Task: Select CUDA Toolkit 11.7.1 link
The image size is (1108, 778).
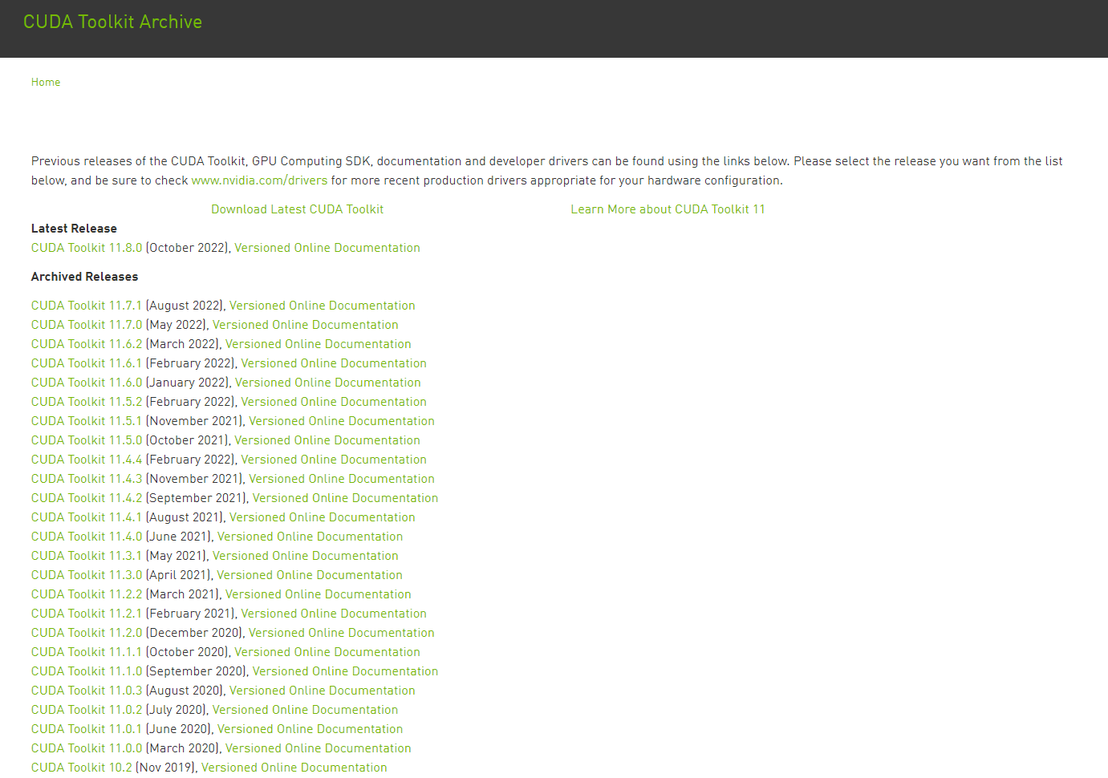Action: (x=87, y=306)
